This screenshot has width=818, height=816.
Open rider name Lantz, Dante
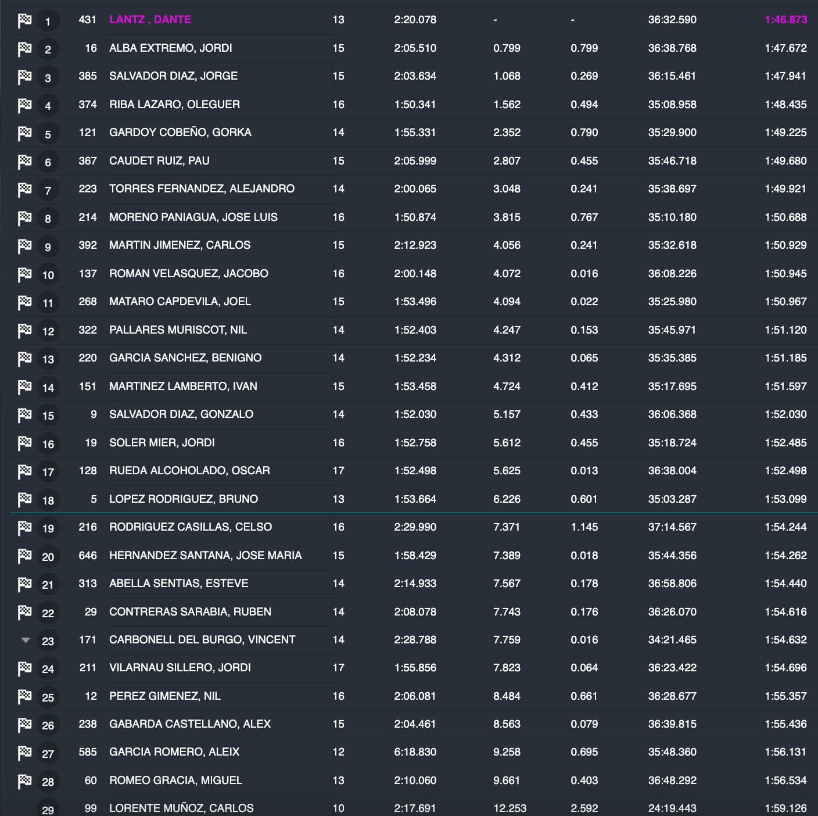coord(150,20)
